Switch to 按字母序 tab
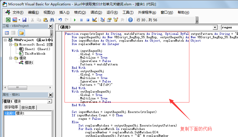 tap(11, 107)
